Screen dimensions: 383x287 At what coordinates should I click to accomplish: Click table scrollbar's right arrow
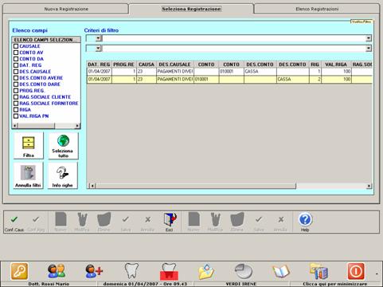(369, 186)
